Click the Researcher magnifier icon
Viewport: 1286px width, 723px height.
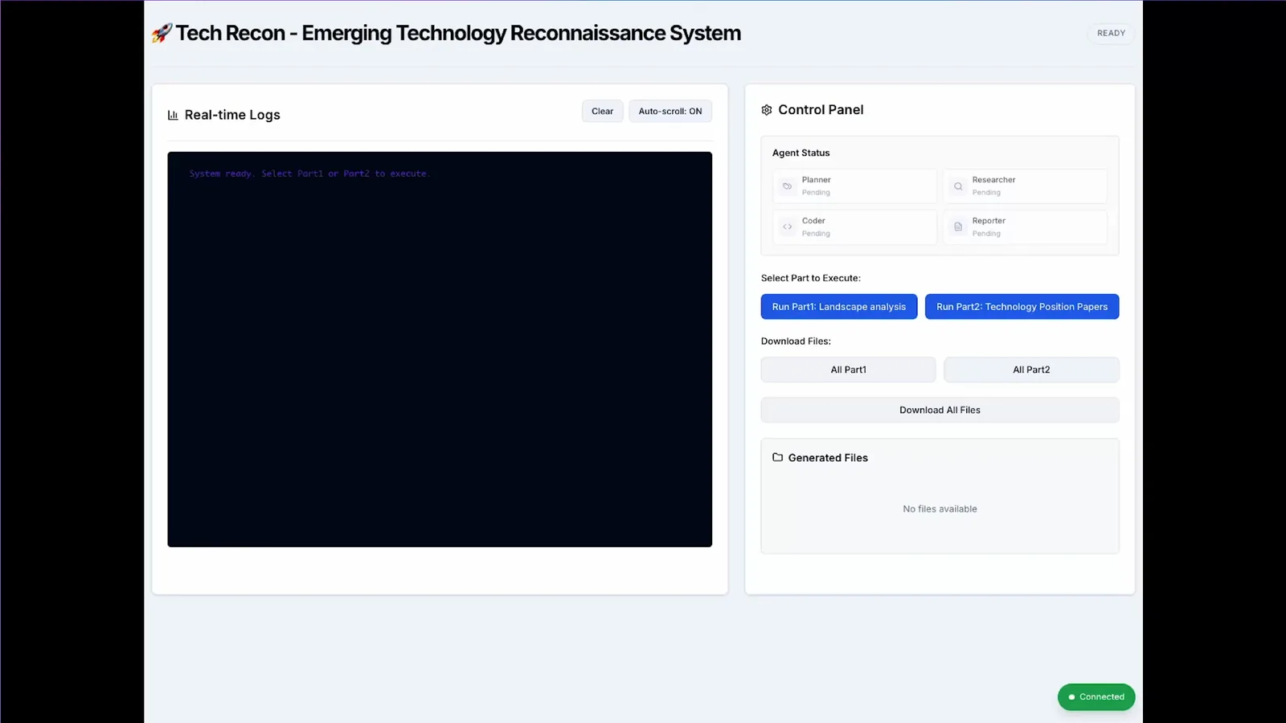click(x=958, y=186)
